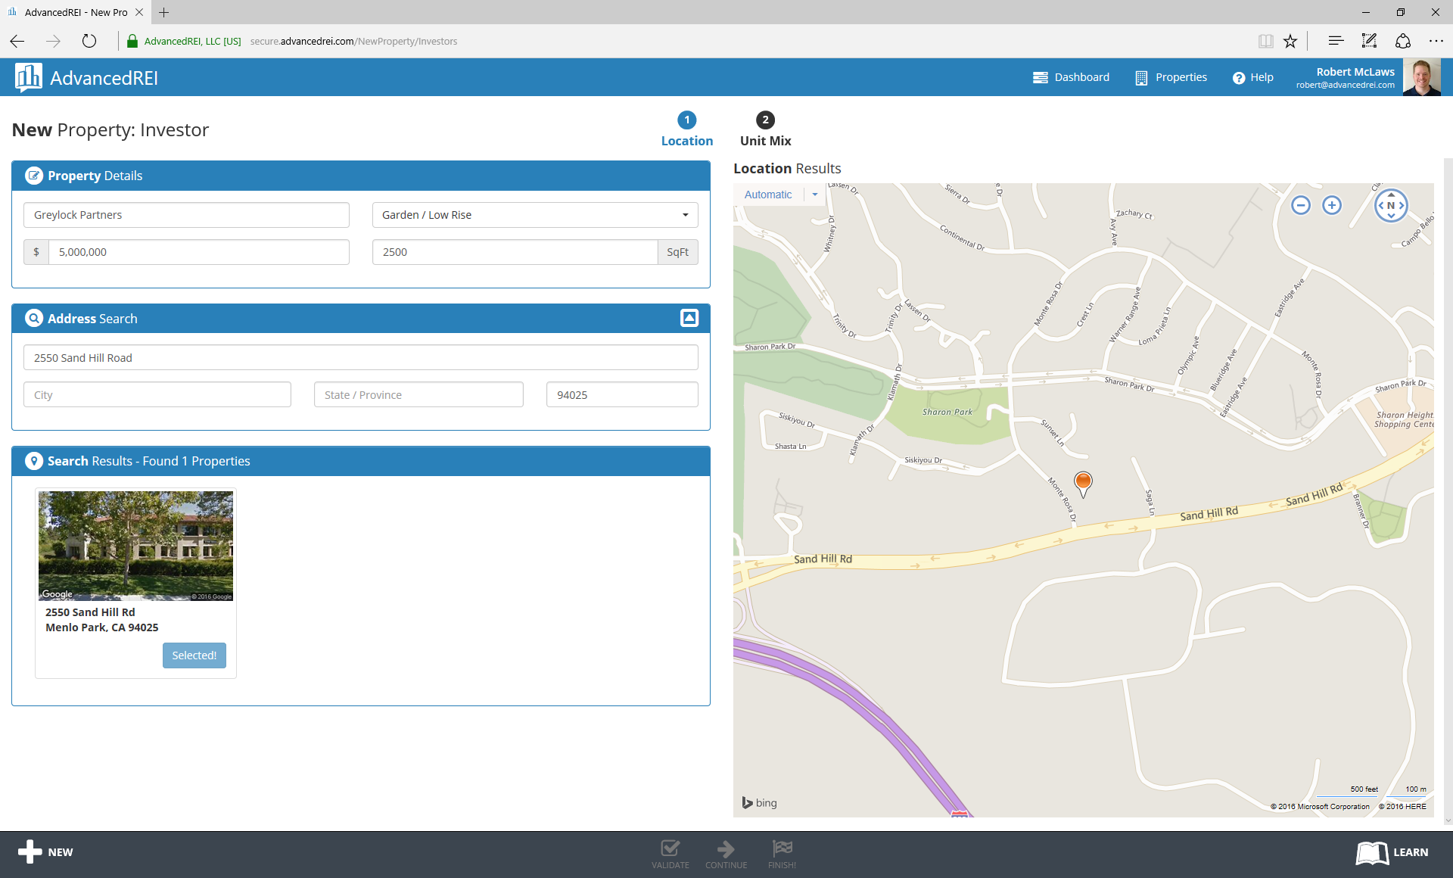This screenshot has width=1453, height=878.
Task: Click the Continue arrow icon
Action: pos(726,848)
